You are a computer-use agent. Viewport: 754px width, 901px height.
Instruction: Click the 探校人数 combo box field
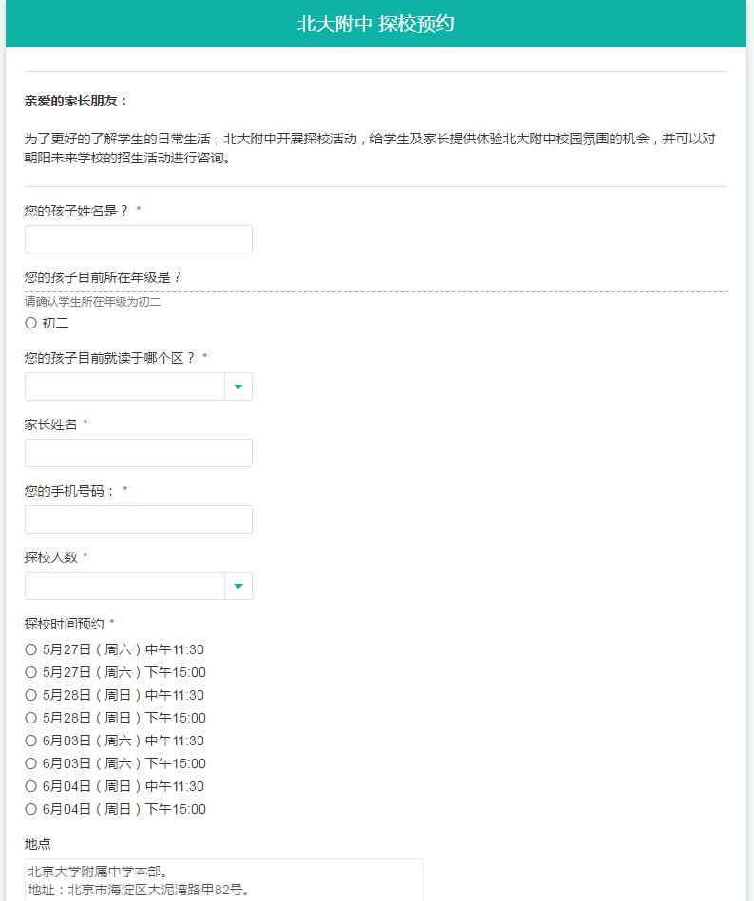click(x=124, y=586)
